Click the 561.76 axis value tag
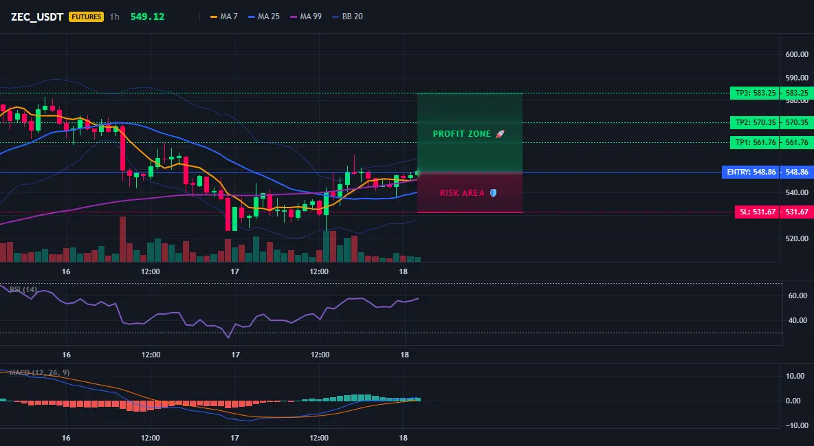 pos(796,143)
